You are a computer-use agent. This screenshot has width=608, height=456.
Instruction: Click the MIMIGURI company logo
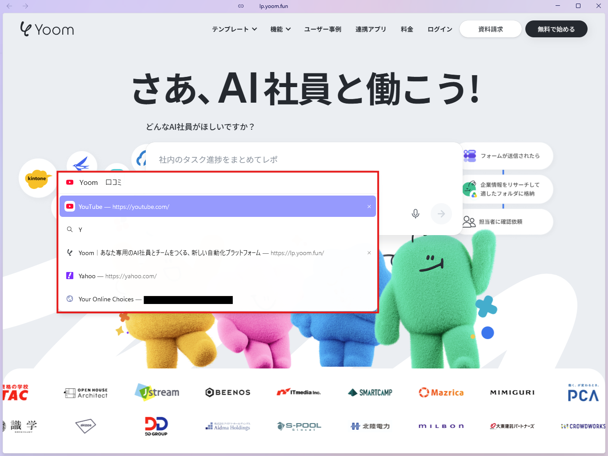tap(512, 392)
